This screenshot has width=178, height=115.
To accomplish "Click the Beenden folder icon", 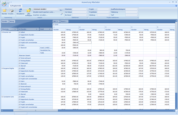I will (4, 11).
